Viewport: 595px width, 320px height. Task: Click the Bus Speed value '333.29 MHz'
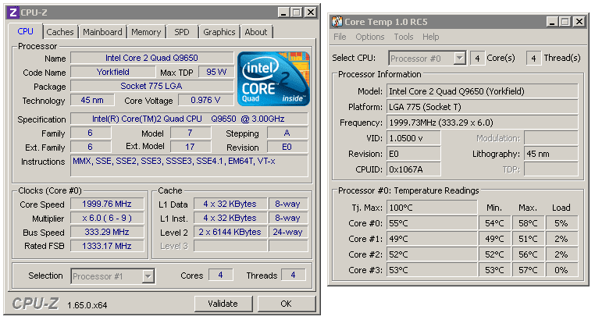click(107, 232)
